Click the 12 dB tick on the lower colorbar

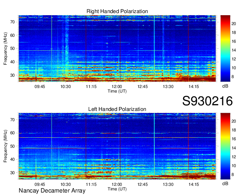point(234,157)
